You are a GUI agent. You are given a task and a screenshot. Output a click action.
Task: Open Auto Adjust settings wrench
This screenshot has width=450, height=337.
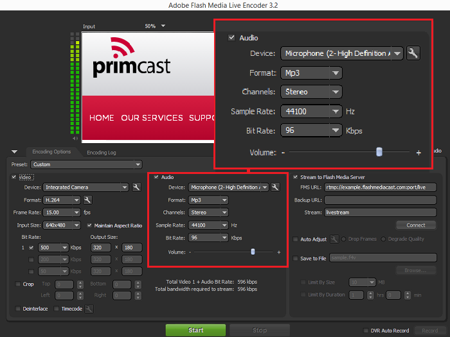[334, 239]
